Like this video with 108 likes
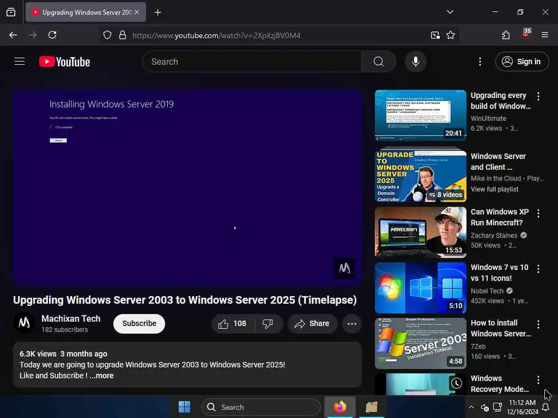The height and width of the screenshot is (418, 558). (x=233, y=323)
